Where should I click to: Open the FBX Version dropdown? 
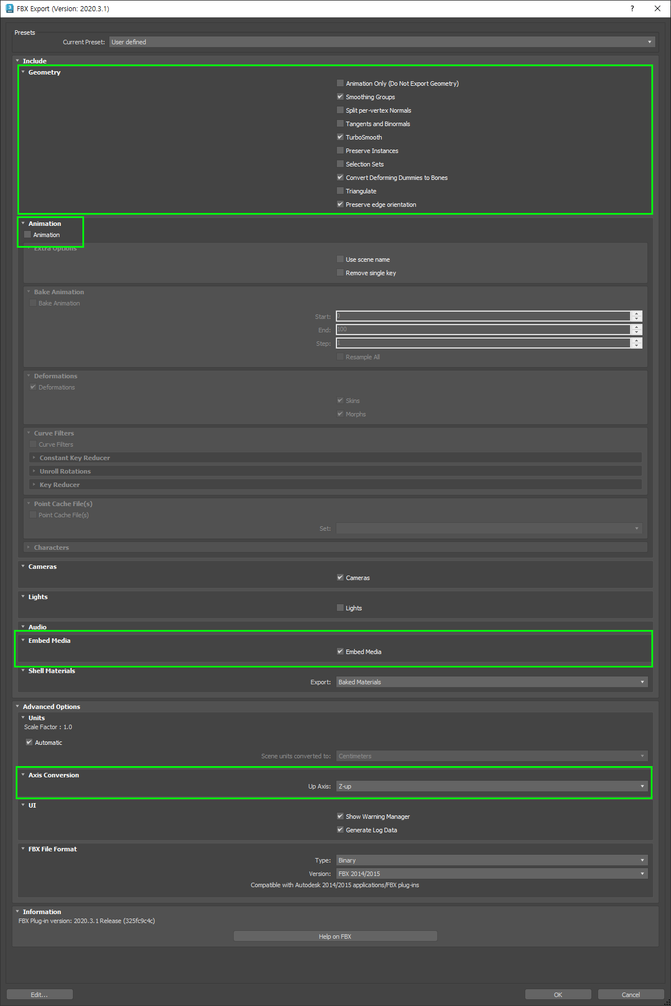[492, 874]
